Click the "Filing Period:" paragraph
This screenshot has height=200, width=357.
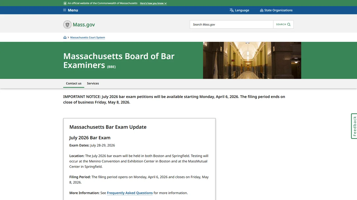[x=139, y=180]
